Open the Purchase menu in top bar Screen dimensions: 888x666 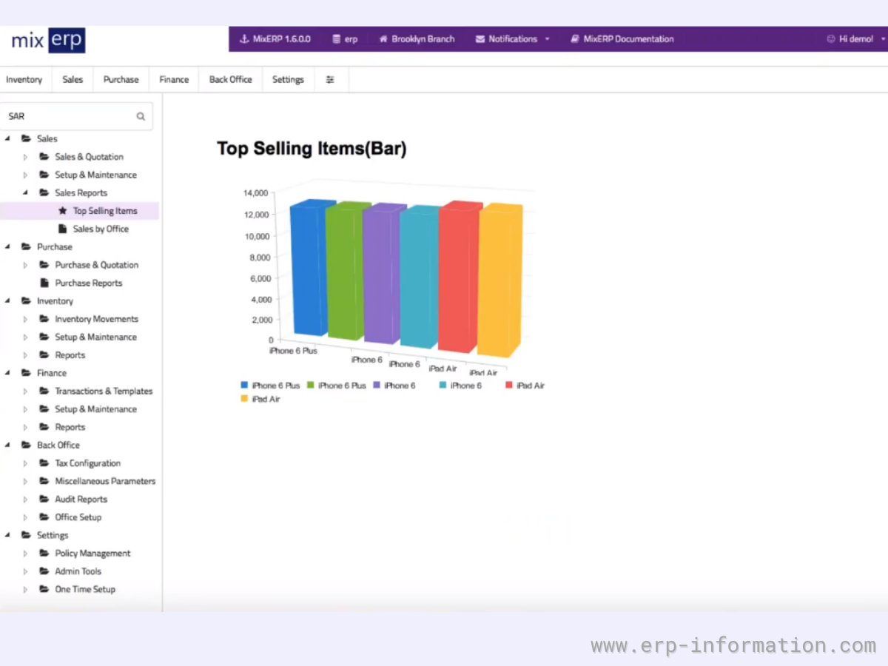(121, 80)
